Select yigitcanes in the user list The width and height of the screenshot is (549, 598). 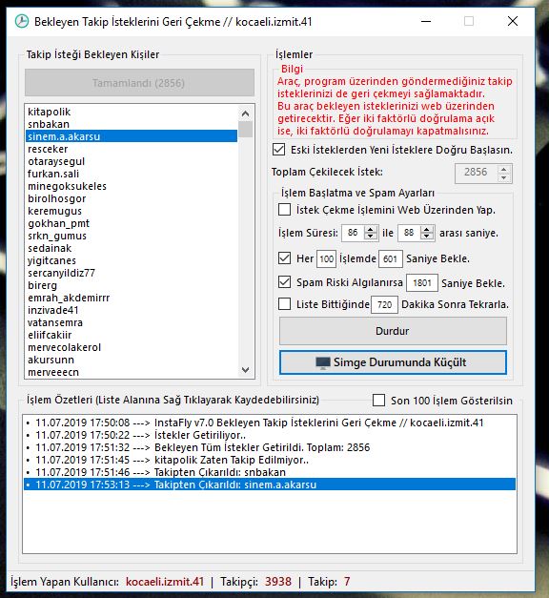click(132, 260)
